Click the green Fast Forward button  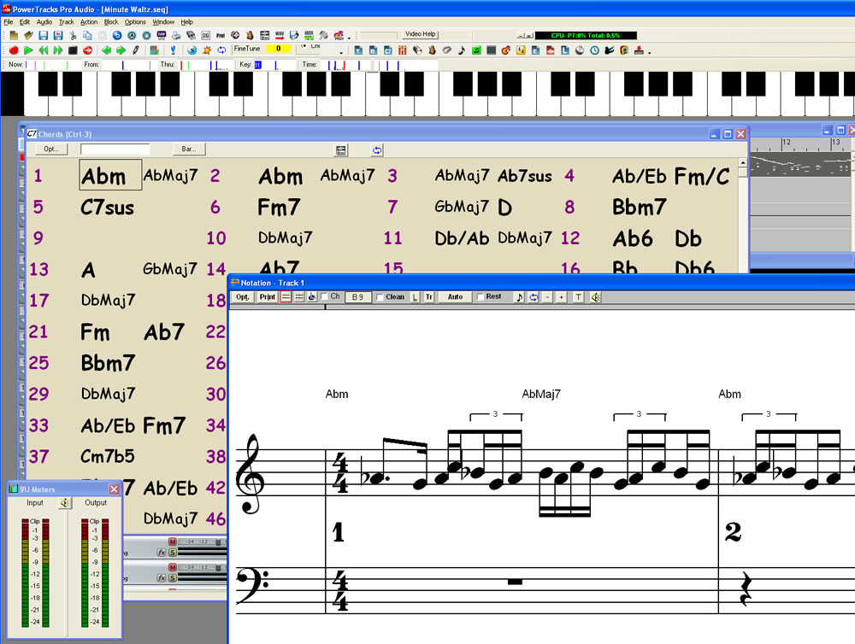tap(58, 50)
